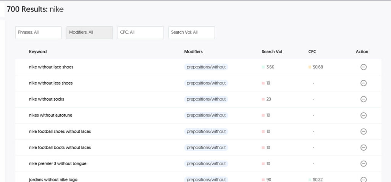
Task: Open the Search Vol: All filter
Action: tap(192, 33)
